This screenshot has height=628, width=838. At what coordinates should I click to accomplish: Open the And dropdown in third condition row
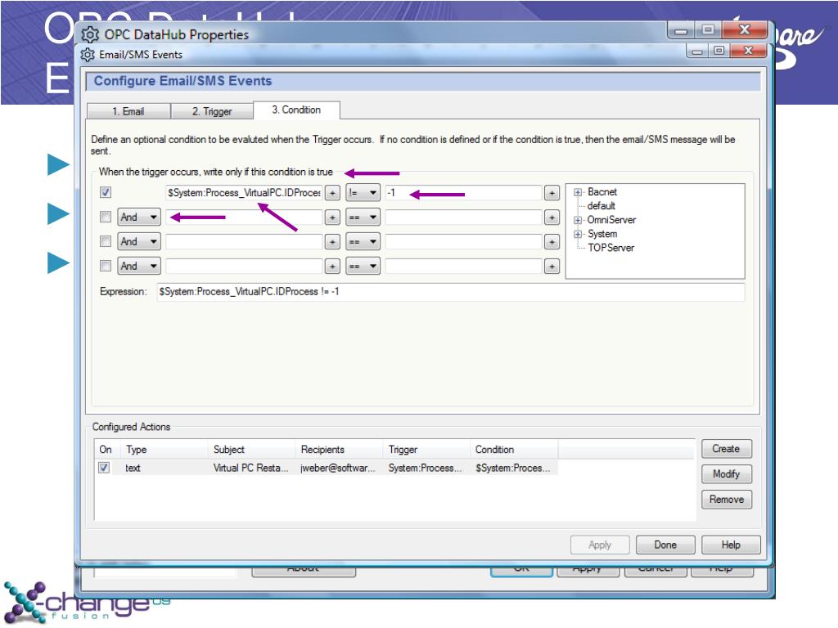pyautogui.click(x=139, y=241)
